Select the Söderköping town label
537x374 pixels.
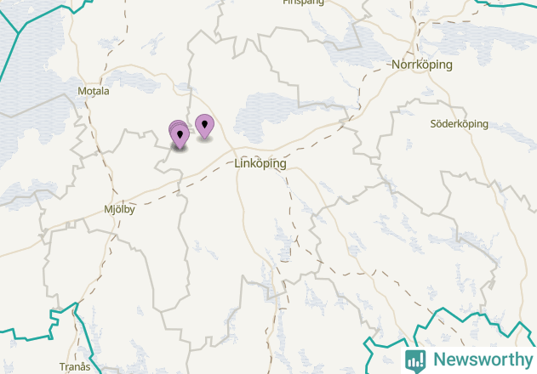(x=460, y=124)
